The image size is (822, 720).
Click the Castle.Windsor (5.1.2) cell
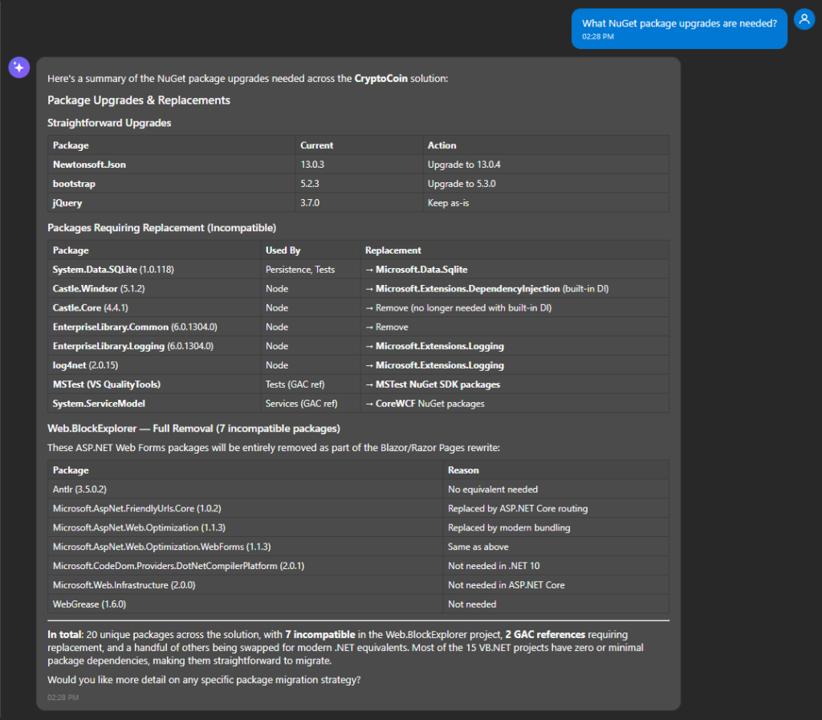coord(154,289)
